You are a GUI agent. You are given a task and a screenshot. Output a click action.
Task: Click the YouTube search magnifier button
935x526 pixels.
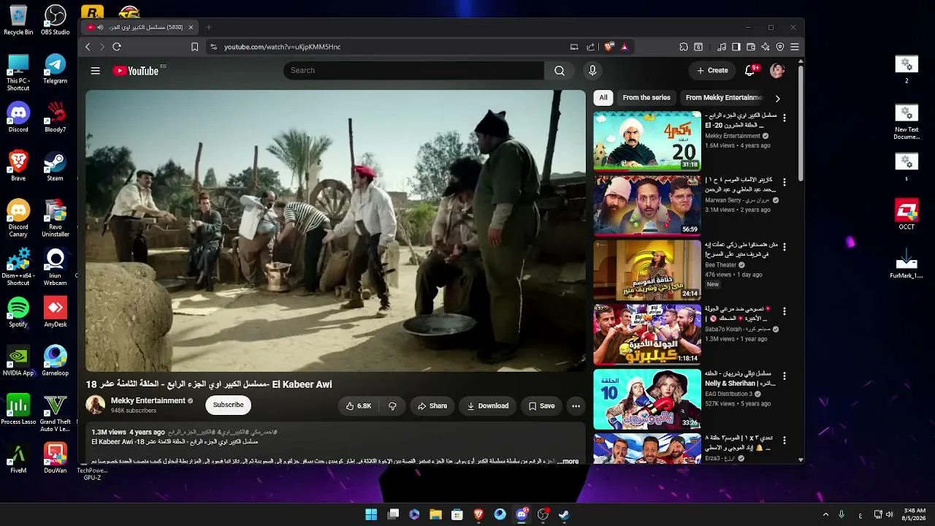[x=560, y=71]
